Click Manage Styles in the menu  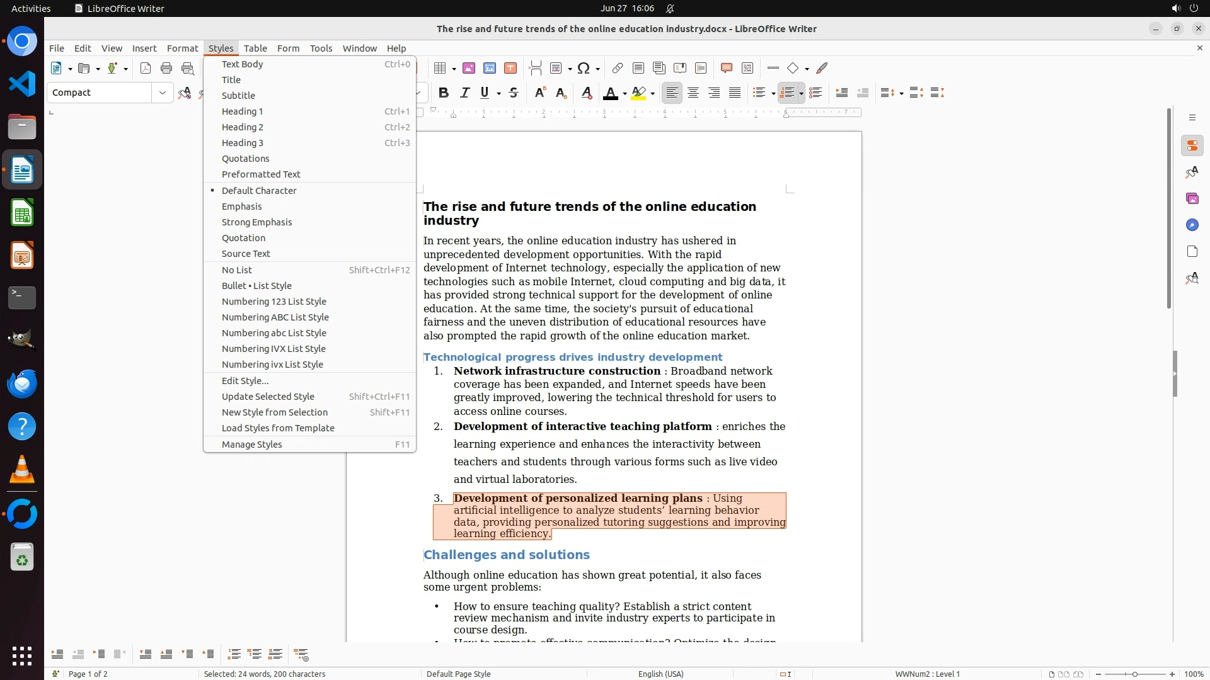click(x=251, y=445)
